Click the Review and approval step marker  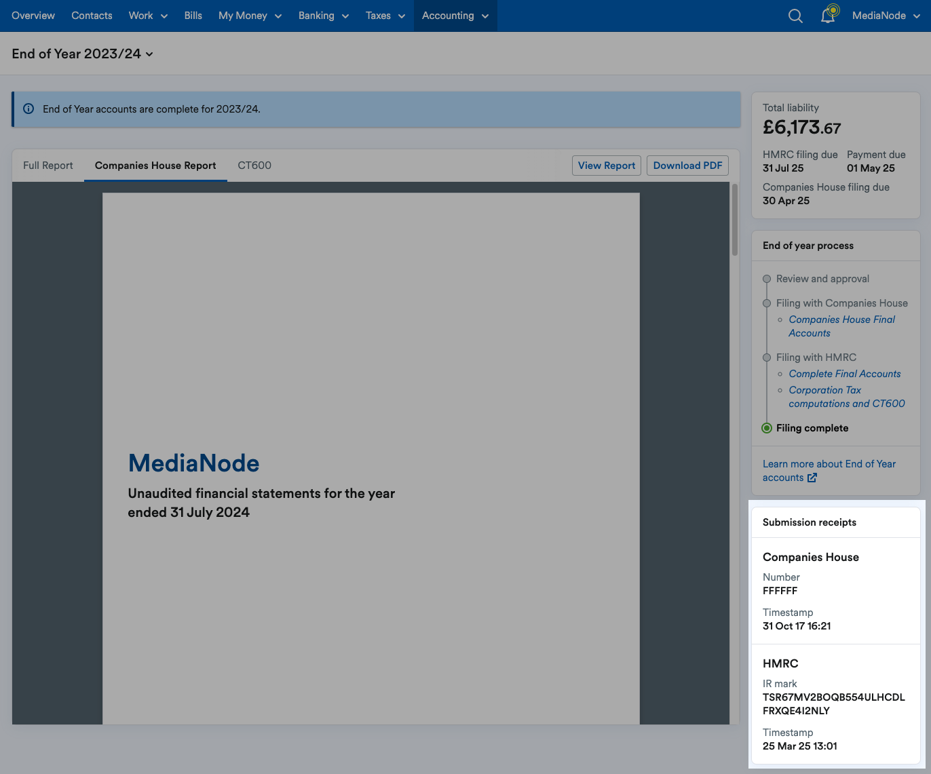point(767,279)
